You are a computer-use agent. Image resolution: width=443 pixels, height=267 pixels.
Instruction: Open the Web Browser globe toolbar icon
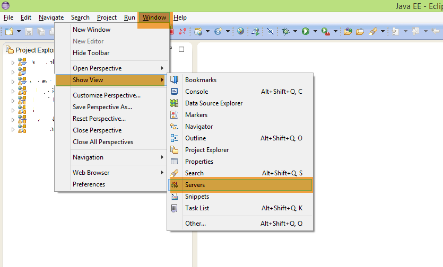point(240,31)
